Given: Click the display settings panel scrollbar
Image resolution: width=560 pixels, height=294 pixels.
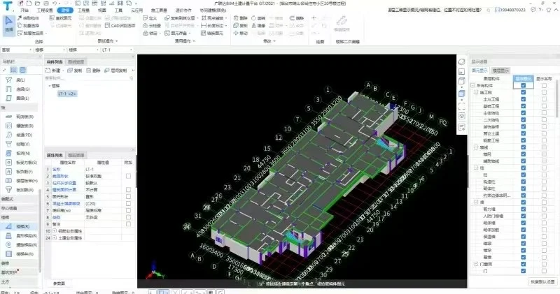Looking at the screenshot, I should click(x=557, y=98).
